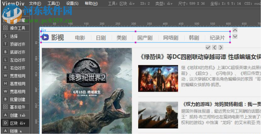263x136 pixels.
Task: Select the 权力的游戏 article thumbnail
Action: 158,115
